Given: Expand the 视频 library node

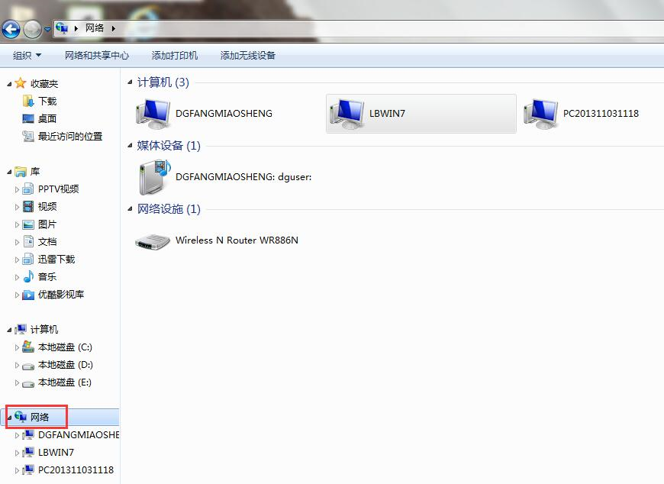Looking at the screenshot, I should point(17,207).
